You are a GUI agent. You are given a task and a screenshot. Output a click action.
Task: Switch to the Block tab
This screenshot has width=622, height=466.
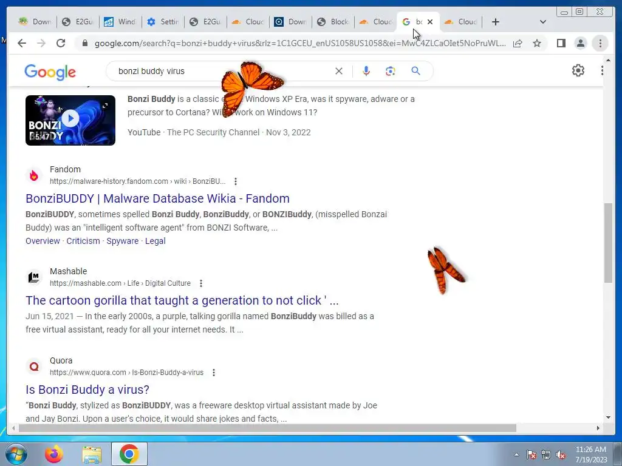point(333,22)
